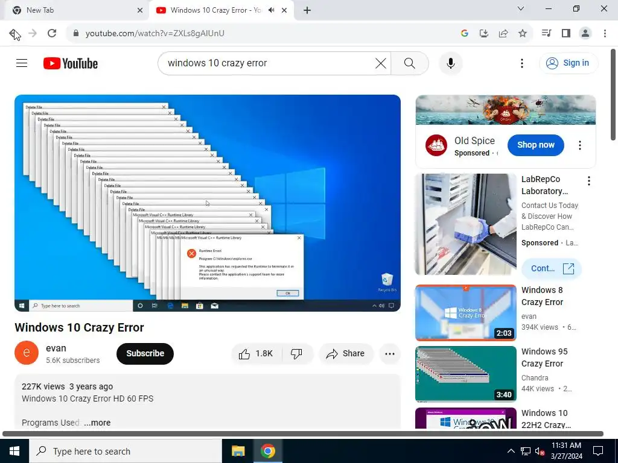
Task: Open the notification center icon
Action: 598,451
